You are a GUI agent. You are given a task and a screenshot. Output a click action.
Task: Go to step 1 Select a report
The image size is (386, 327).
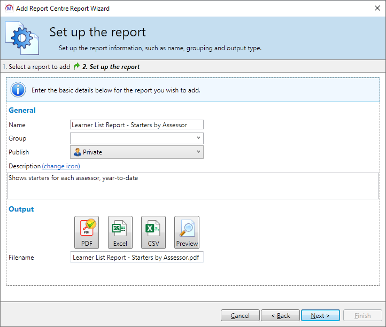coord(36,67)
